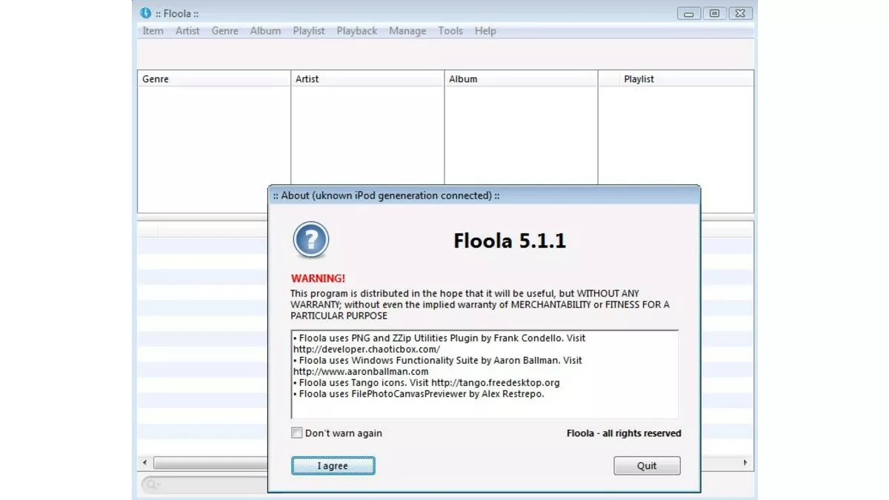Click the tango.freedesktop.org link

(x=495, y=382)
